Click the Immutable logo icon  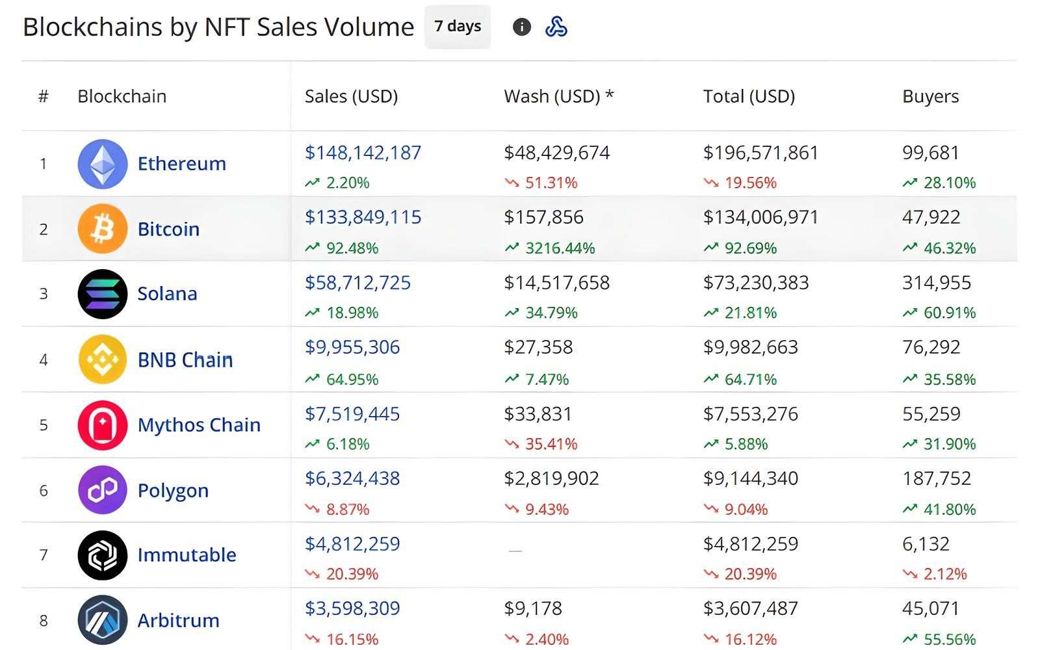(103, 555)
